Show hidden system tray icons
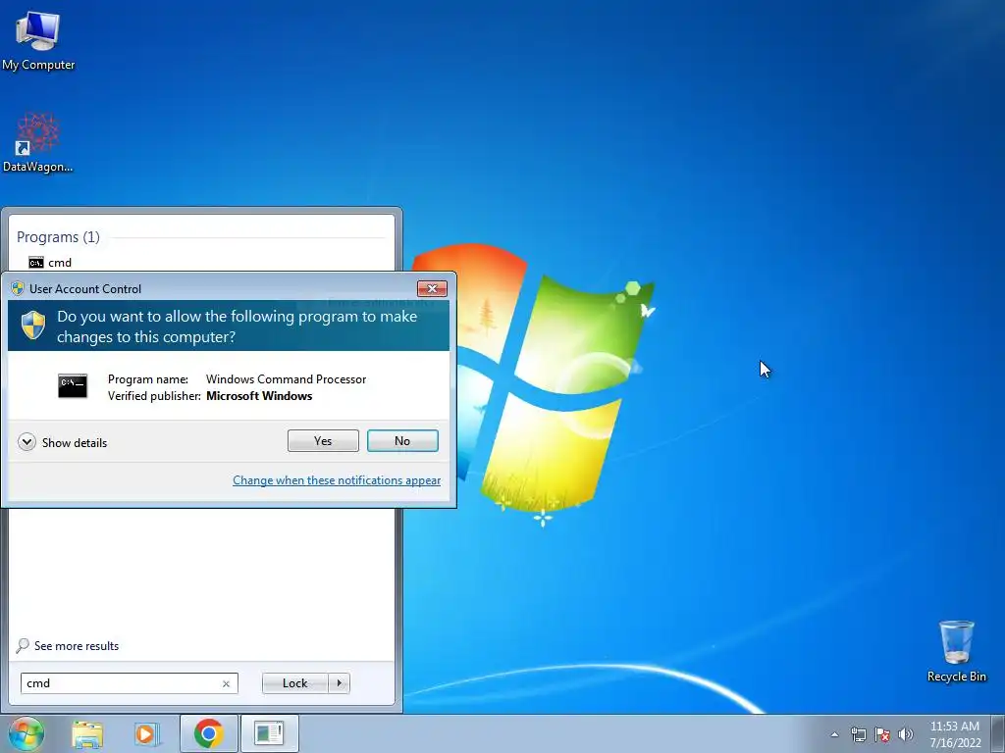Image resolution: width=1005 pixels, height=753 pixels. (834, 734)
